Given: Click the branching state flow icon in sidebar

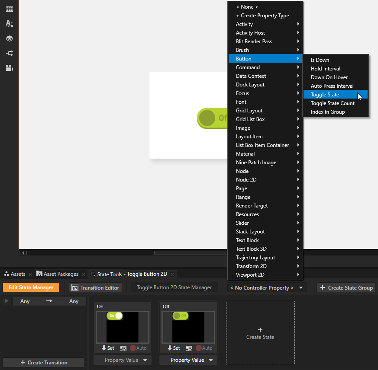Looking at the screenshot, I should (x=9, y=52).
